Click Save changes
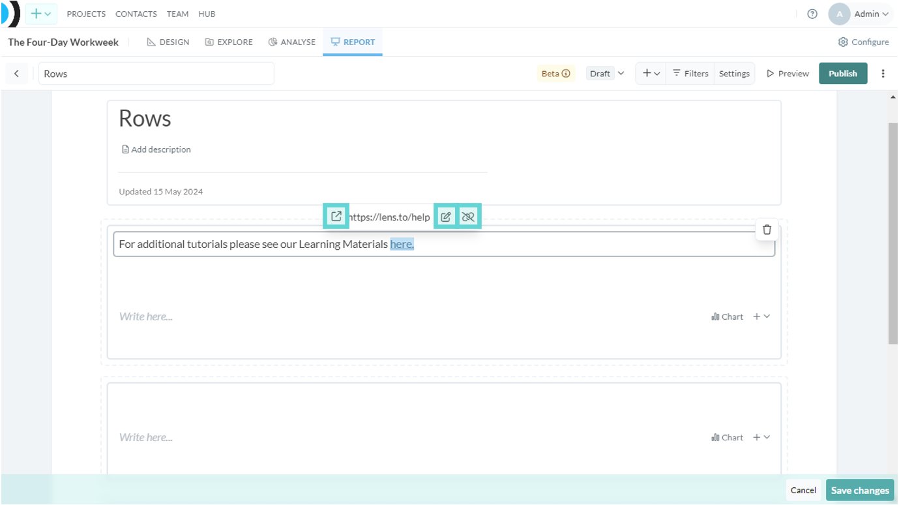 [x=860, y=491]
